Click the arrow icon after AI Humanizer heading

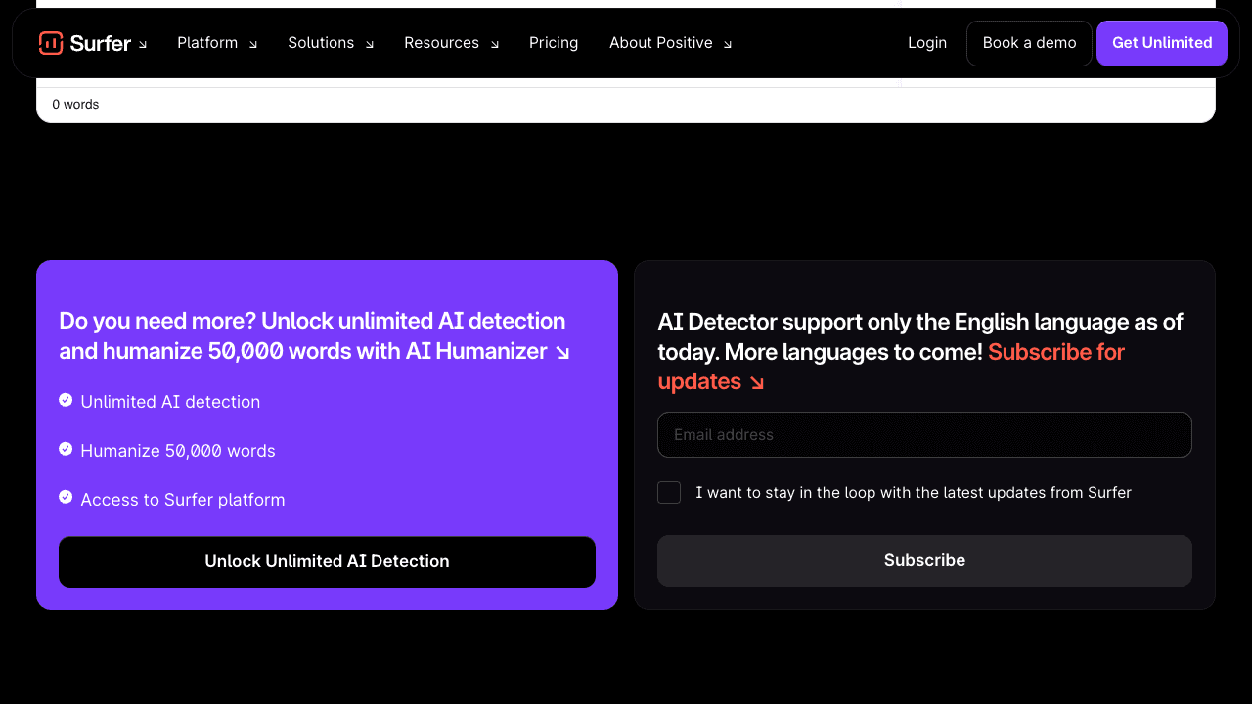coord(562,353)
